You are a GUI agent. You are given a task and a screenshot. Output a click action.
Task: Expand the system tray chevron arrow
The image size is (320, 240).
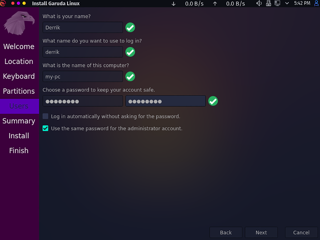point(287,3)
